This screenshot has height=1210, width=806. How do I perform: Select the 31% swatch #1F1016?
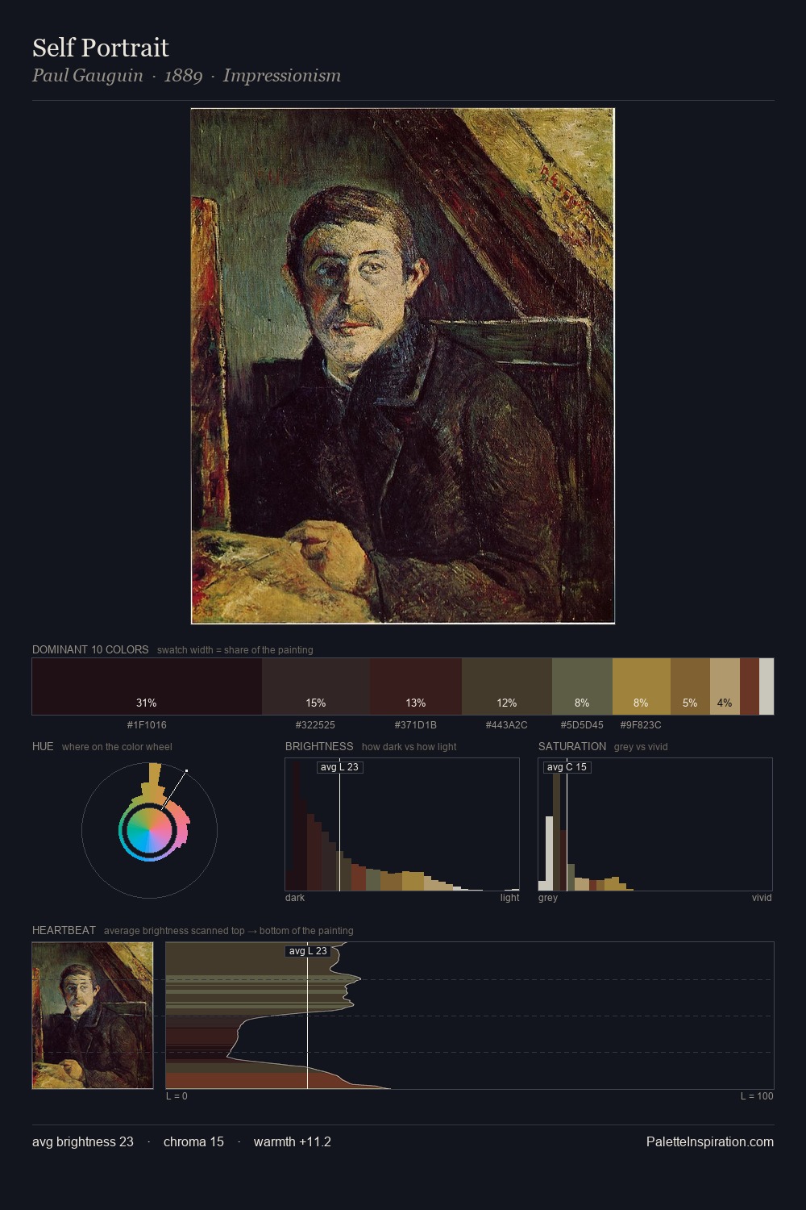[147, 686]
